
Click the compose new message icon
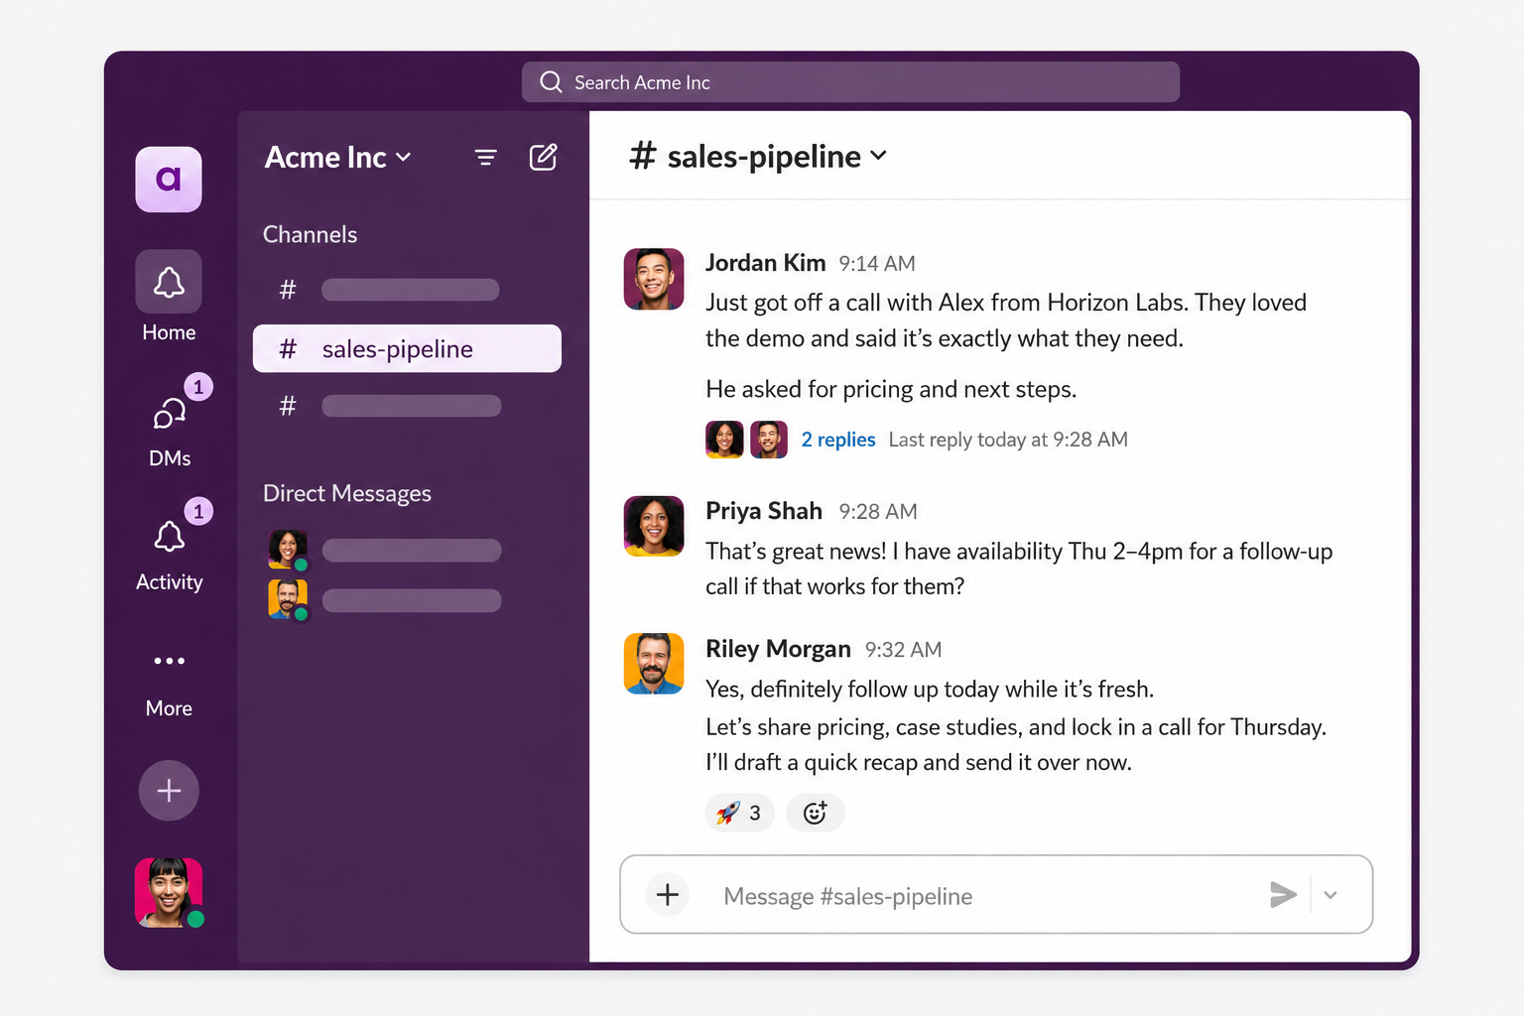543,157
